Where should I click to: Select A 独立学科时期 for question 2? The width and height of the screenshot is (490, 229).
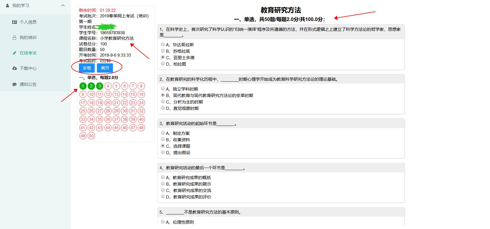click(x=163, y=89)
